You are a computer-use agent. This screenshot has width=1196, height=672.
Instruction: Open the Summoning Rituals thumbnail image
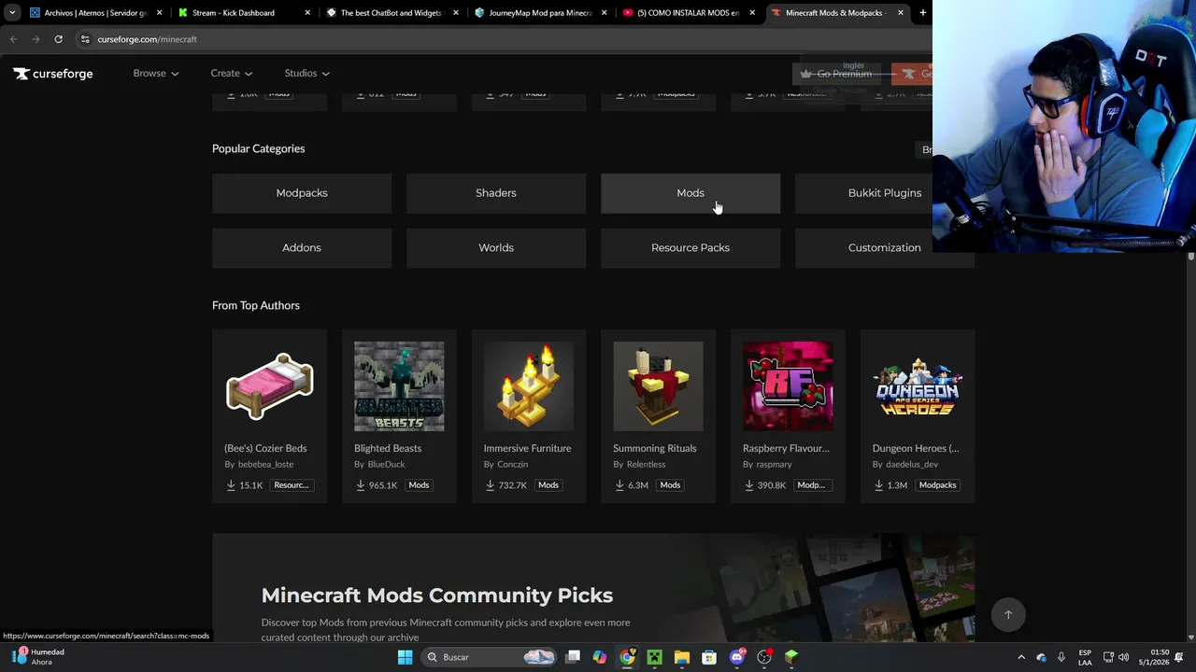pos(658,386)
